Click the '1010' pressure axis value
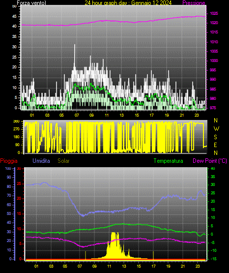Image resolution: width=229 pixels, height=273 pixels. coord(214,42)
